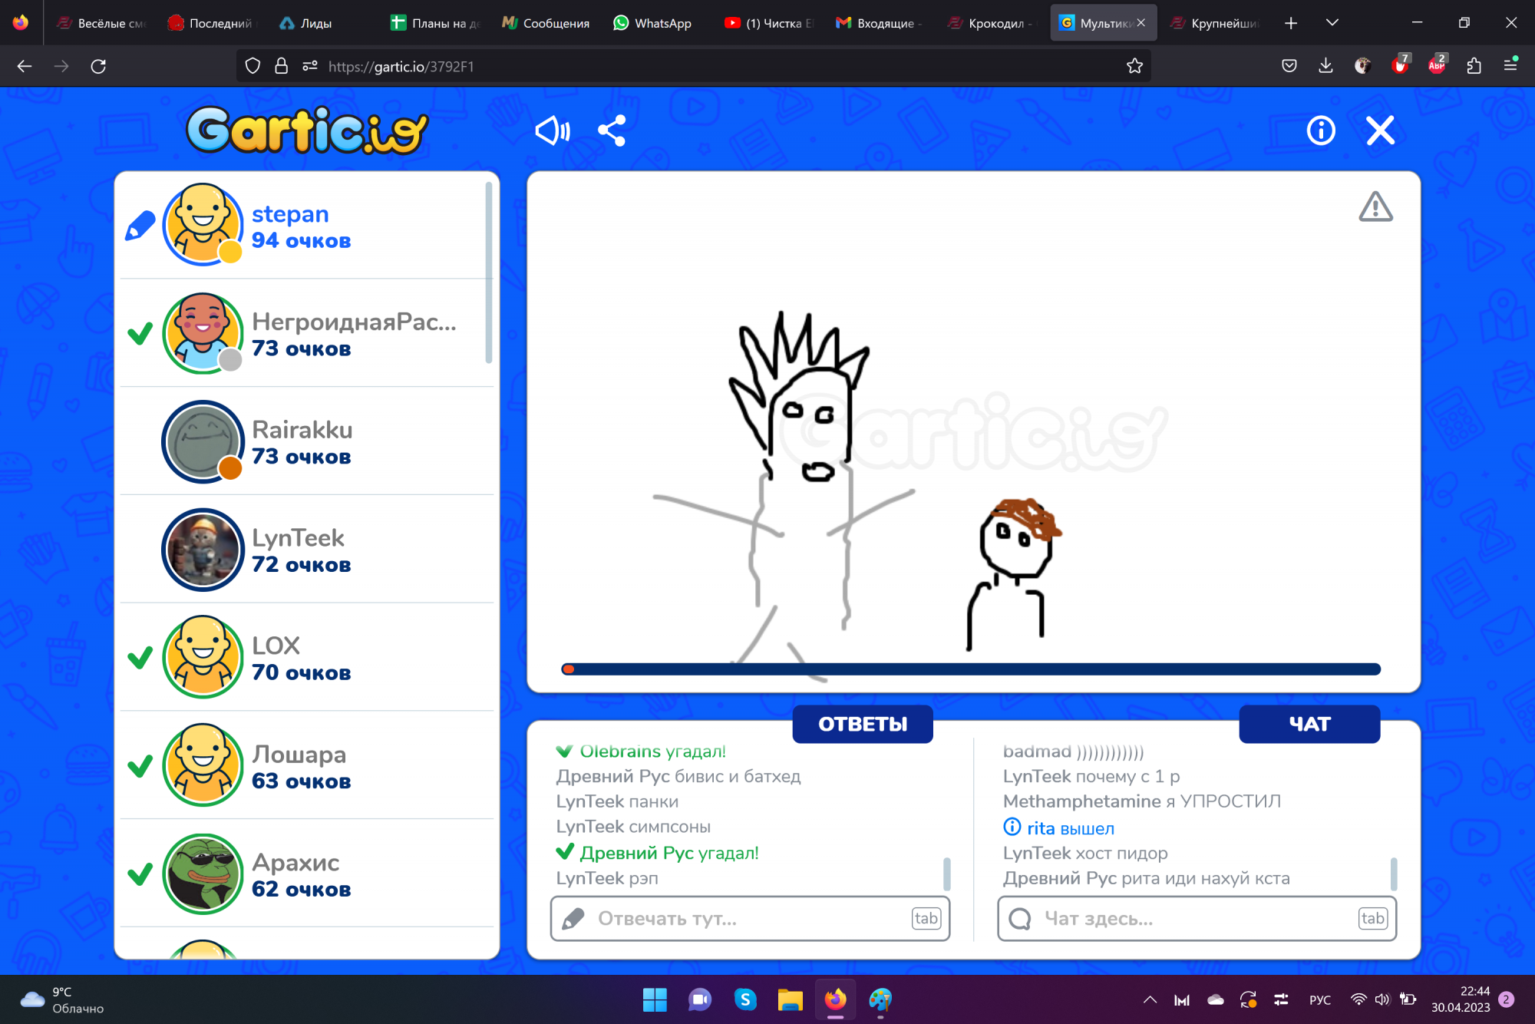Expand the list all tabs chevron
This screenshot has height=1024, width=1535.
click(x=1332, y=23)
